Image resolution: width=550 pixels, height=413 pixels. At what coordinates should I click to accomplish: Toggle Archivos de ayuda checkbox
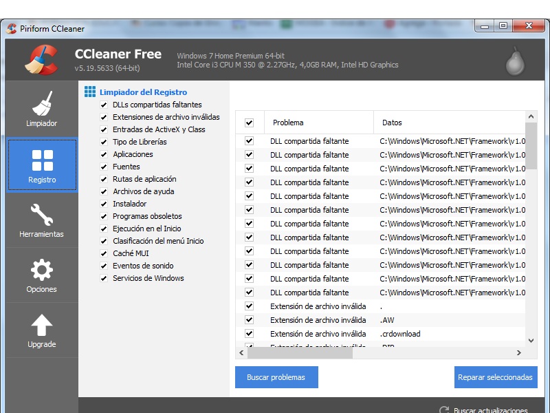click(104, 191)
